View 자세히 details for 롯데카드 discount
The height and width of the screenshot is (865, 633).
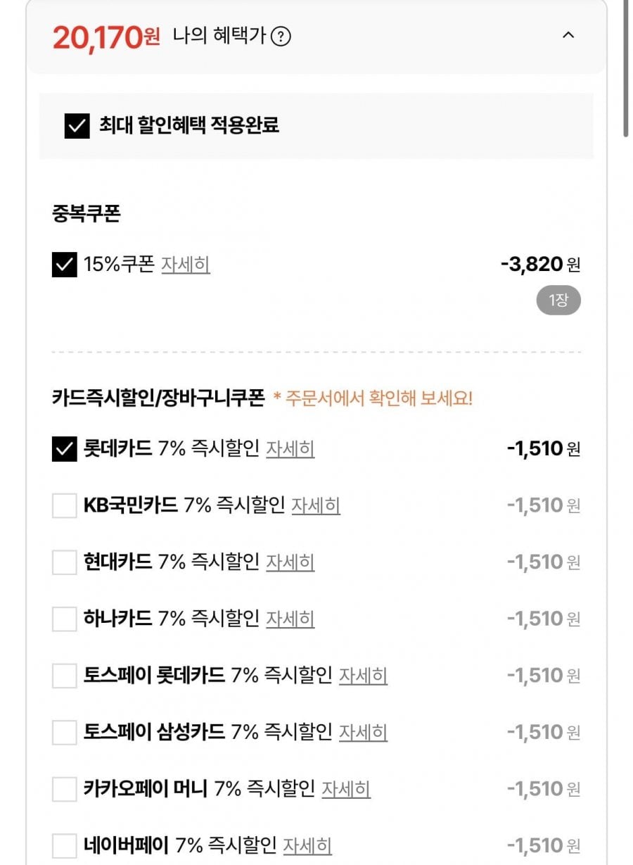click(290, 449)
